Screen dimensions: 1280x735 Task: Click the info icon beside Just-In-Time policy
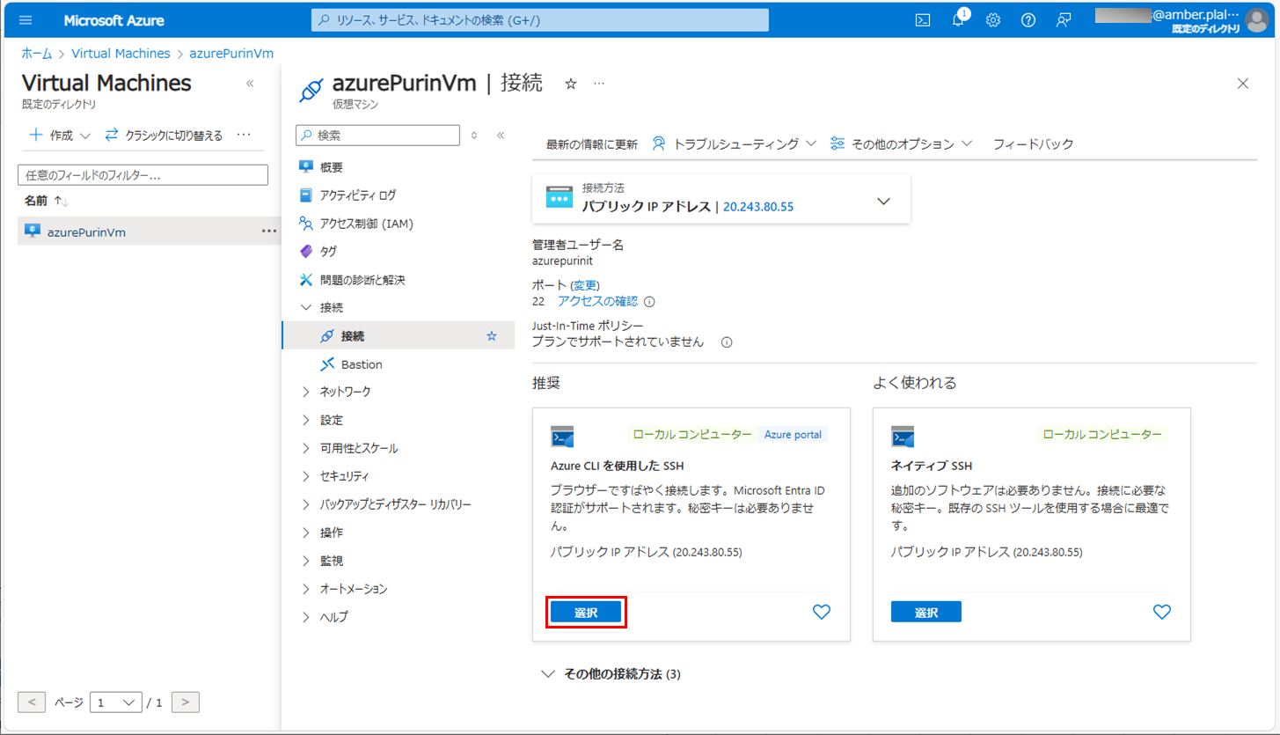coord(727,342)
